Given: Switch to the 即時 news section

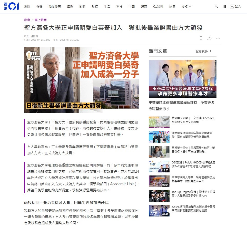Looking at the screenshot, I should pos(82,6).
